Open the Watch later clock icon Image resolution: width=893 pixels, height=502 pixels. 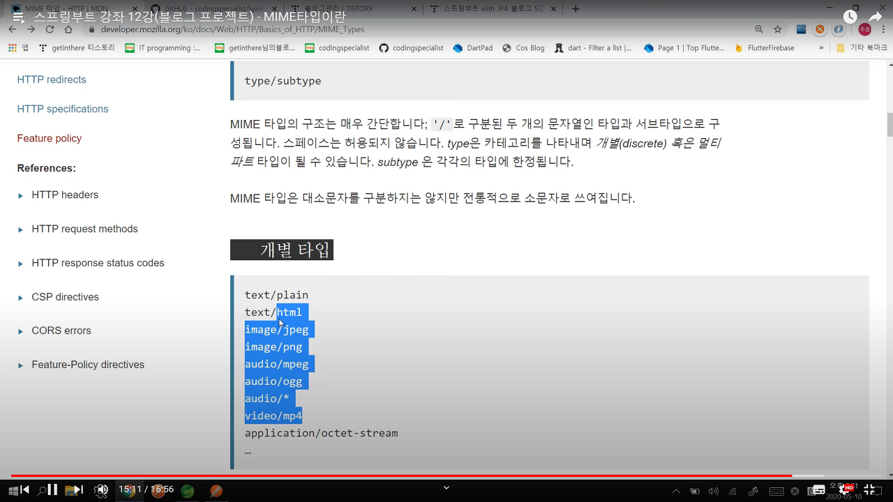[850, 17]
